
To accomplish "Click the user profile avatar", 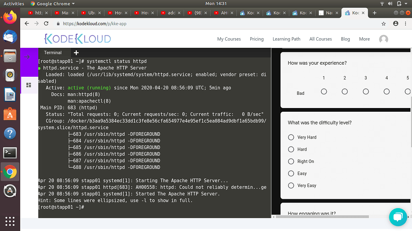I will (383, 39).
